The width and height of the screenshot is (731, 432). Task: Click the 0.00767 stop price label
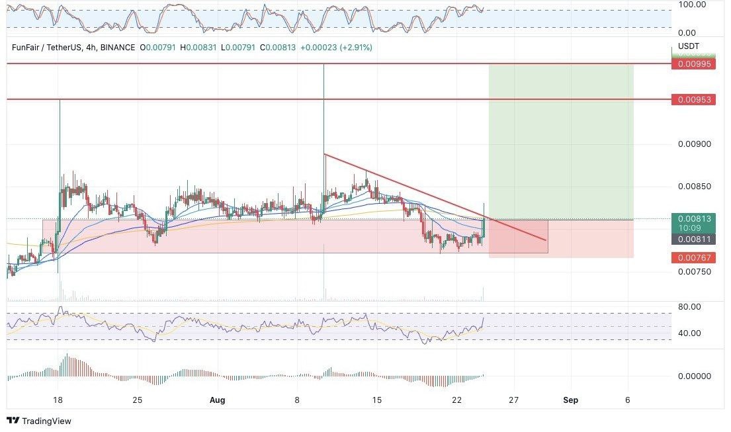[693, 258]
